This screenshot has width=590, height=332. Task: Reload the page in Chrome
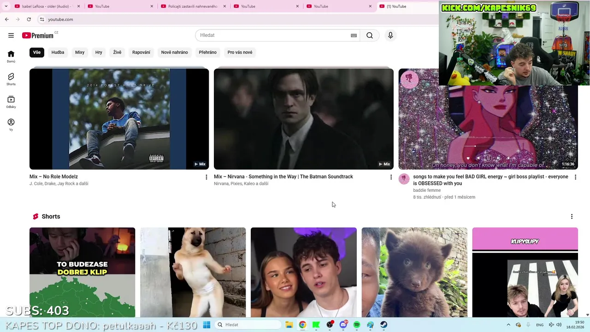[29, 19]
